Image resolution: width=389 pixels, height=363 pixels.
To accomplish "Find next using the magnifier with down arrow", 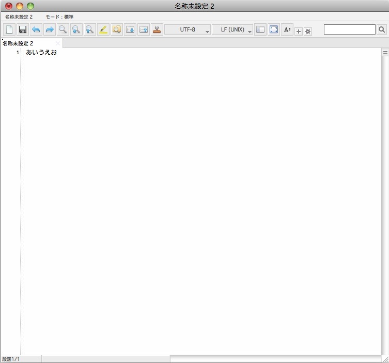I will [x=76, y=30].
